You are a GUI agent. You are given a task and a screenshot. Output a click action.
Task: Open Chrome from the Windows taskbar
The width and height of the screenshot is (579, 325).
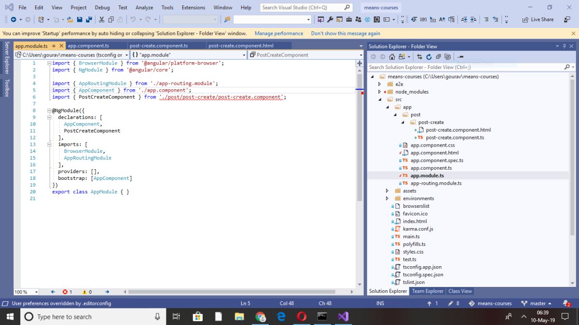[261, 316]
